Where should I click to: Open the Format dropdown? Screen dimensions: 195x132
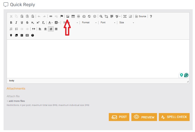89,23
